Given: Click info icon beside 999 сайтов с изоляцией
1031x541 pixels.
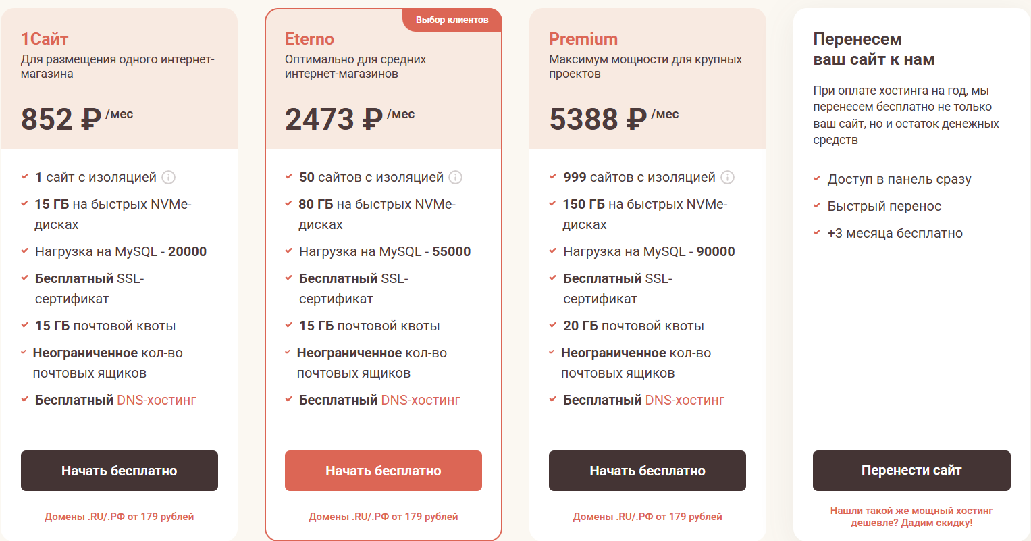Looking at the screenshot, I should tap(727, 178).
